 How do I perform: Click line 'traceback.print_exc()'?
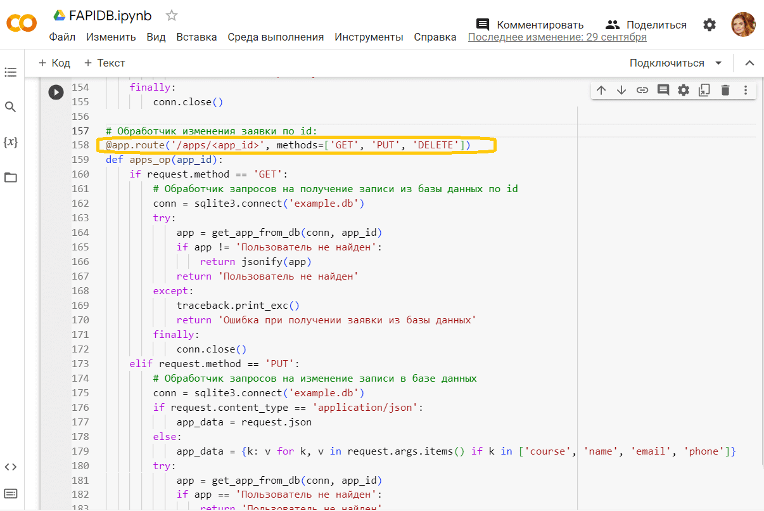pos(238,305)
